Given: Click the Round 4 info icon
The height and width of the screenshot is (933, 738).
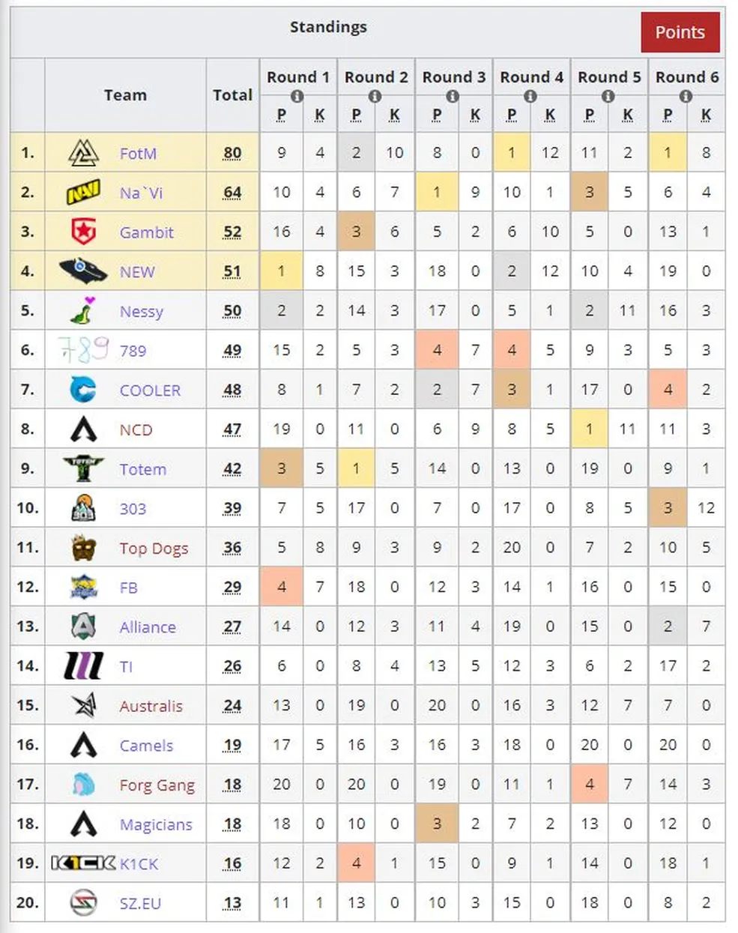Looking at the screenshot, I should (x=530, y=97).
